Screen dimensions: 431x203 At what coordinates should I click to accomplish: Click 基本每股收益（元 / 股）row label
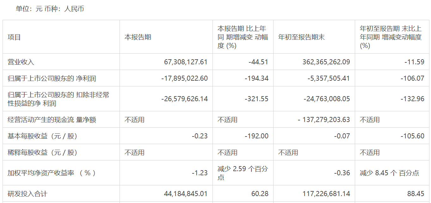click(x=42, y=136)
